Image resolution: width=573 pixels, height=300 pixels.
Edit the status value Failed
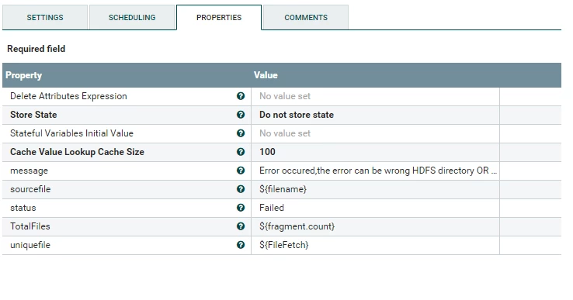pyautogui.click(x=375, y=208)
